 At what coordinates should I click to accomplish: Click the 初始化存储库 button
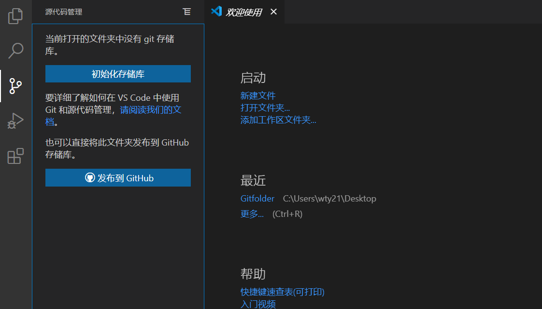(x=118, y=74)
